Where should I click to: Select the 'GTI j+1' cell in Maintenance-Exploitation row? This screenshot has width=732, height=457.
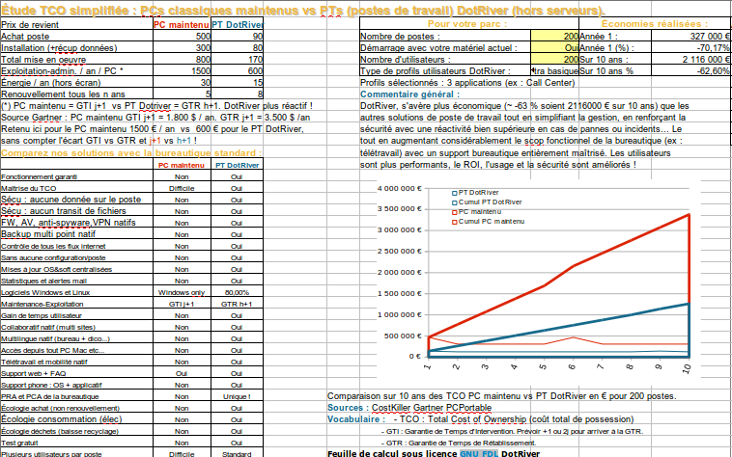(x=183, y=305)
